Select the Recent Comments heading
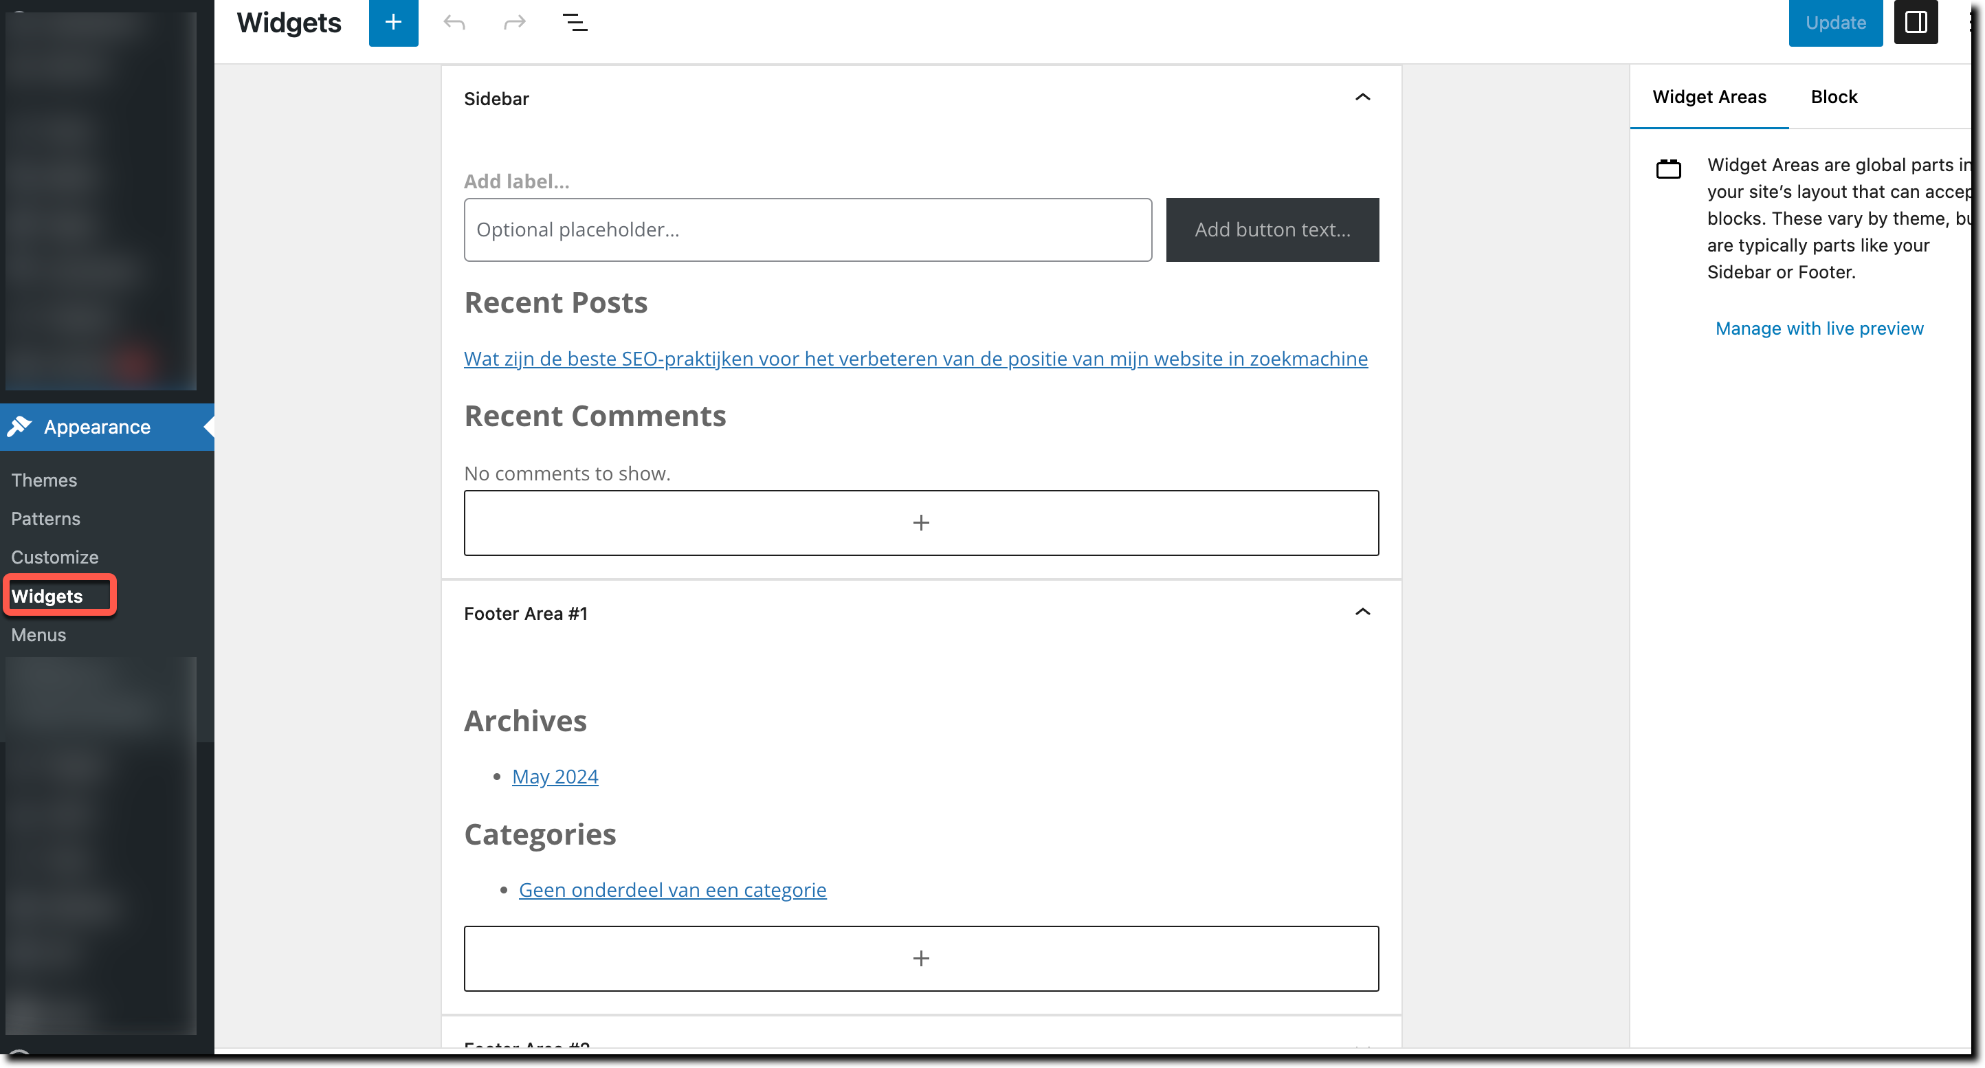1985x1068 pixels. coord(595,415)
